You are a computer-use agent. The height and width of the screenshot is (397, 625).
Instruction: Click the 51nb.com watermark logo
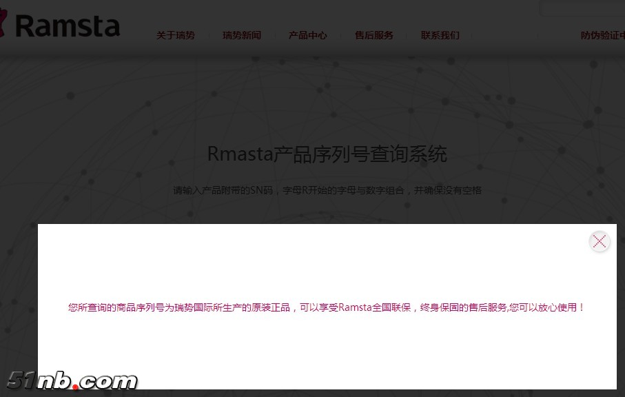[72, 381]
